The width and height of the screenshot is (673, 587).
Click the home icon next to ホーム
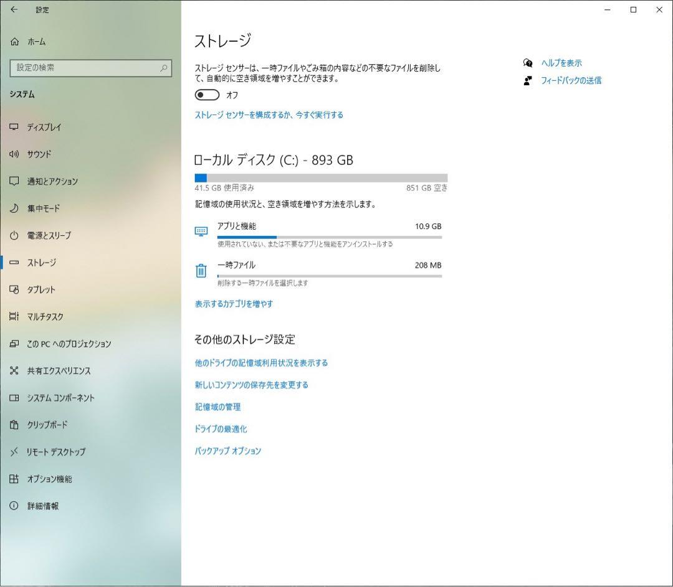click(x=14, y=42)
